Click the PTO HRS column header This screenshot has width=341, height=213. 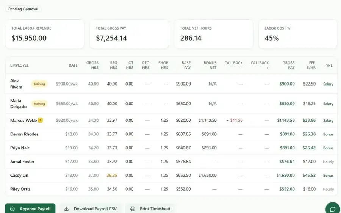146,65
